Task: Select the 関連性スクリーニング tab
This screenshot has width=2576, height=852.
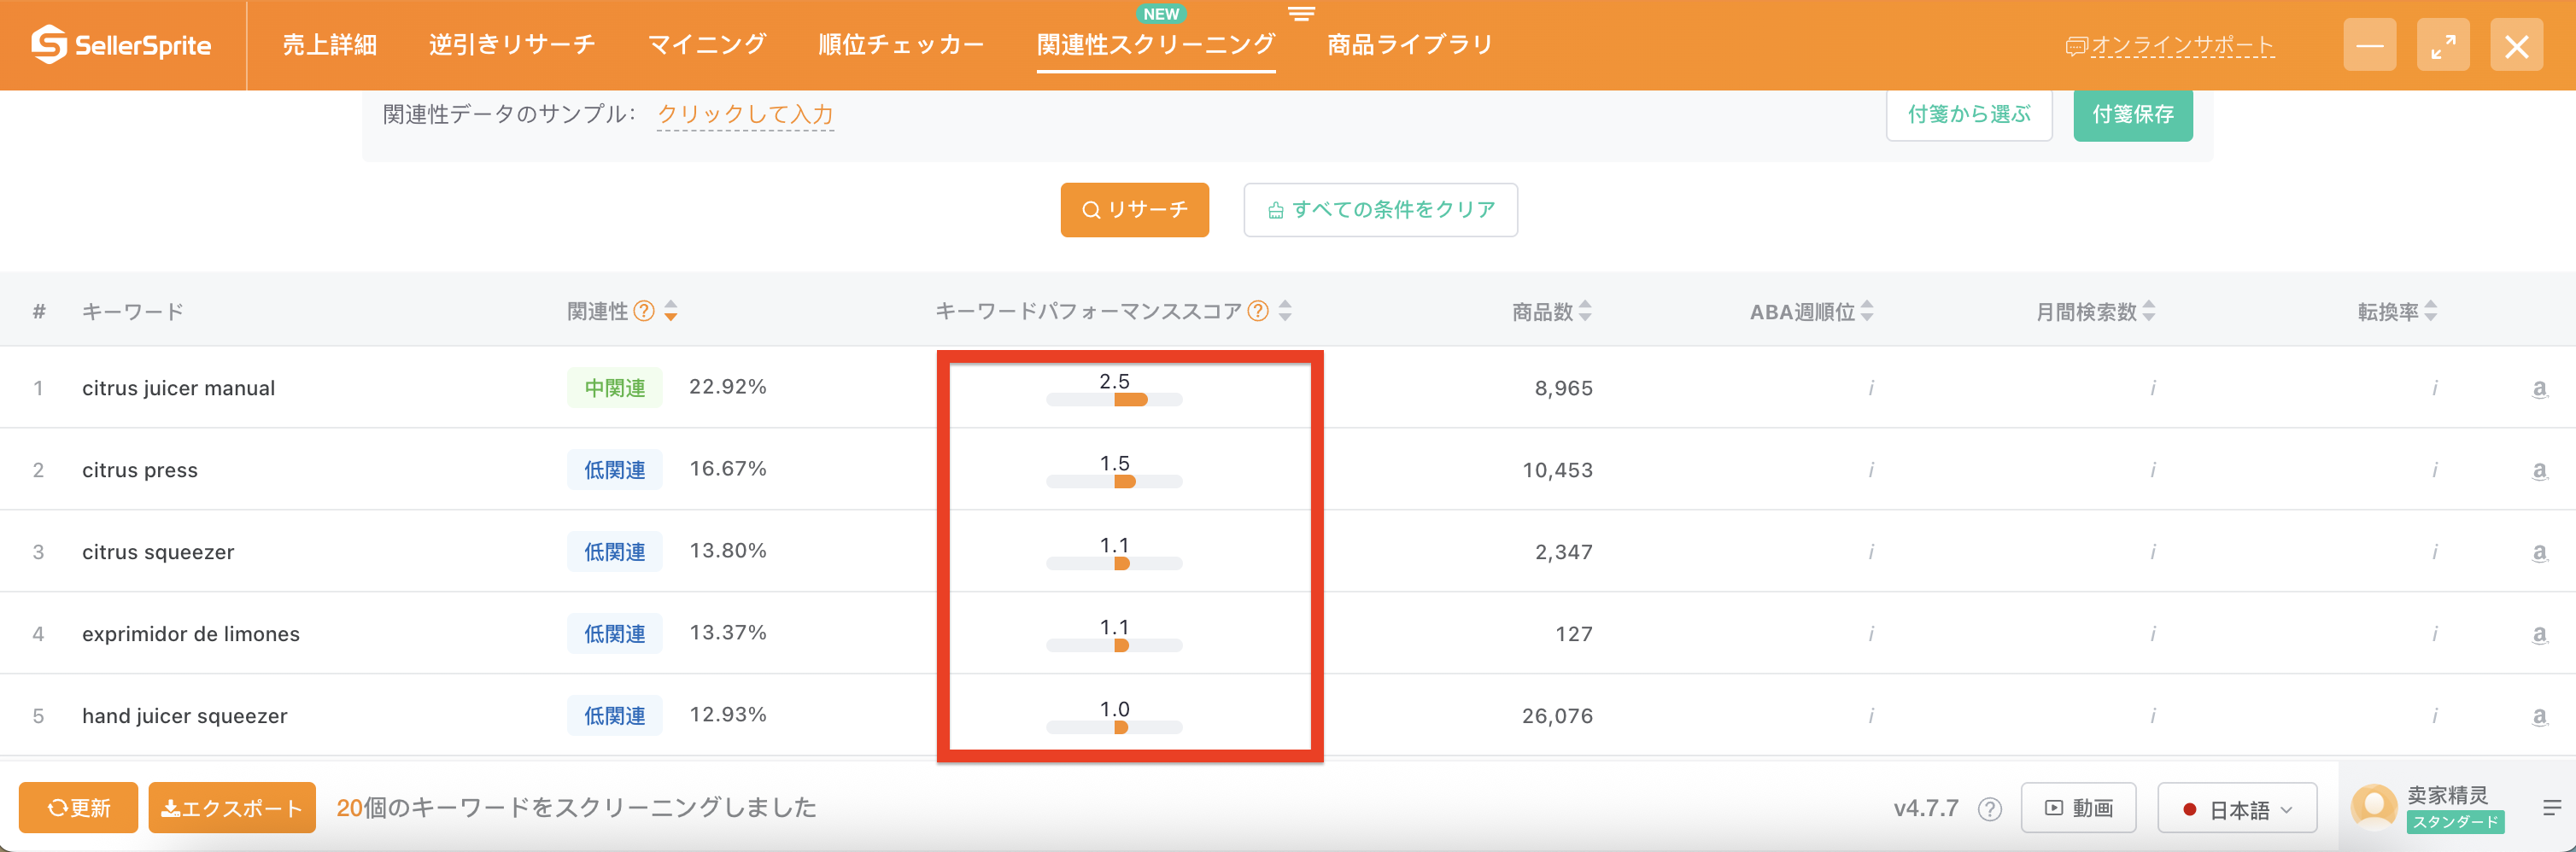Action: click(x=1156, y=45)
